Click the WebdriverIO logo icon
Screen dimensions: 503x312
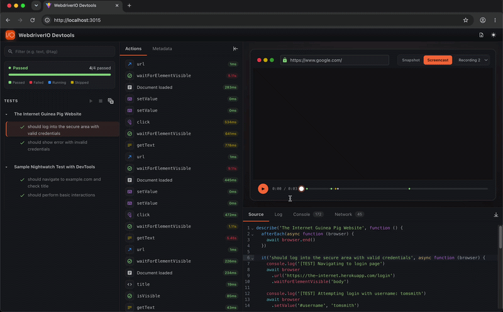click(x=10, y=35)
